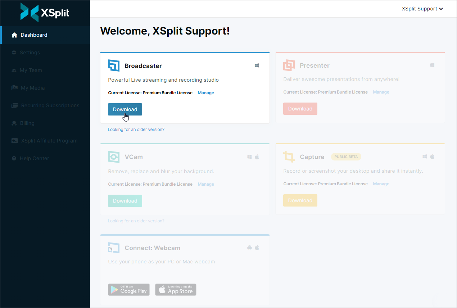Click the Connect: Webcam product icon
This screenshot has height=308, width=457.
114,248
